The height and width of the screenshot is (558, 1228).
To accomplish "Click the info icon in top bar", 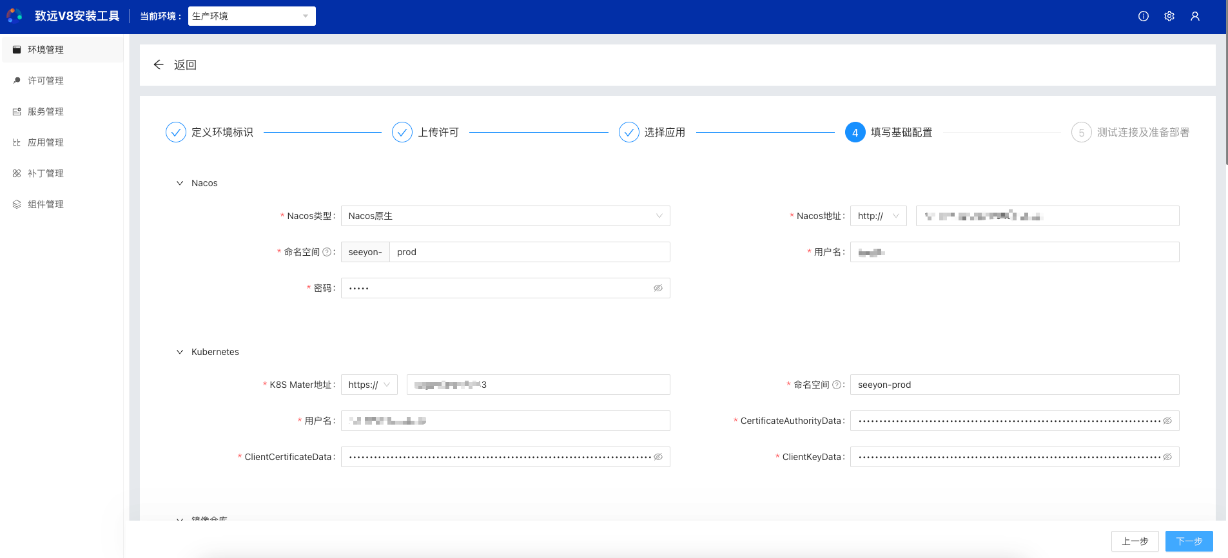I will [1143, 16].
